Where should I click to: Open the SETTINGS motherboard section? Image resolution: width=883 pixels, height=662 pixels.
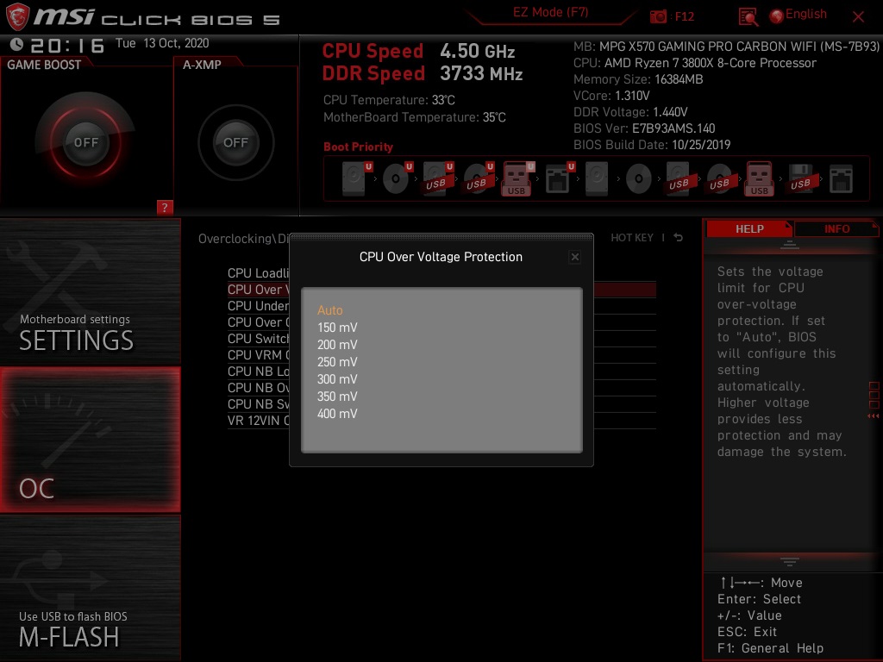(x=90, y=291)
